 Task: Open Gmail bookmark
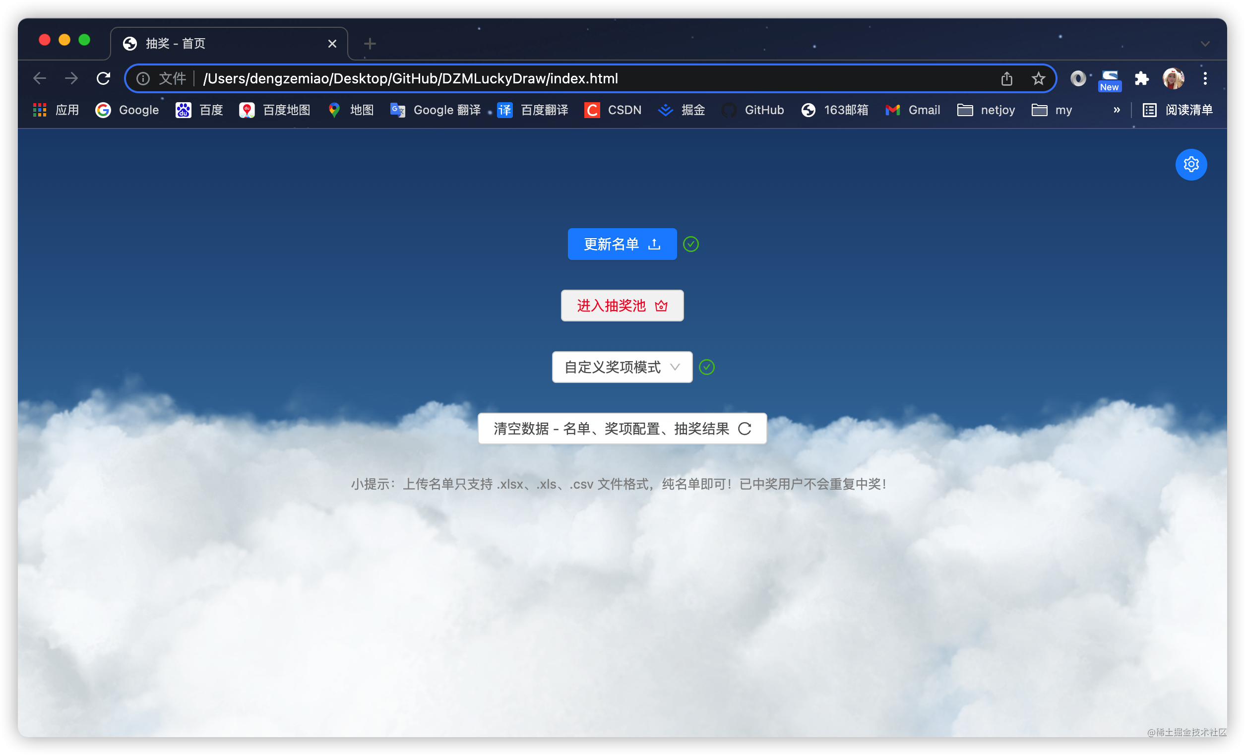tap(913, 110)
